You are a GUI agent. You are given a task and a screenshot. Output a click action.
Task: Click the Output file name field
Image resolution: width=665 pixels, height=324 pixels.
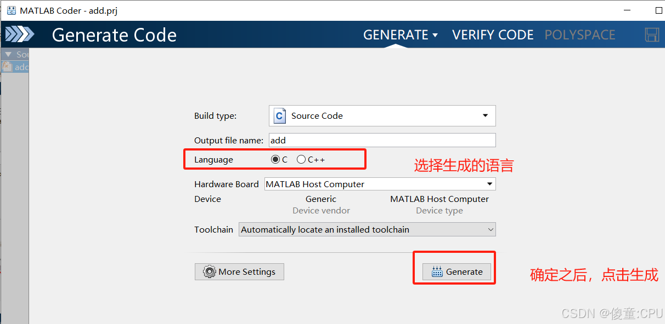point(382,140)
